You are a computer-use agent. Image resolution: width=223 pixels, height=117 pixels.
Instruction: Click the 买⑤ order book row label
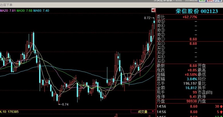click(x=161, y=61)
